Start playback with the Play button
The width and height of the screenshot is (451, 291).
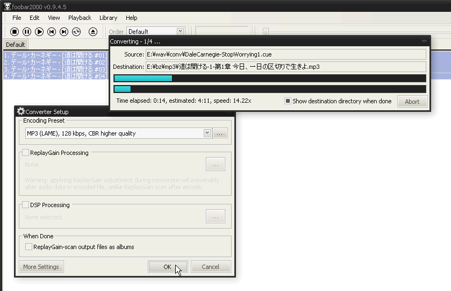tap(39, 32)
